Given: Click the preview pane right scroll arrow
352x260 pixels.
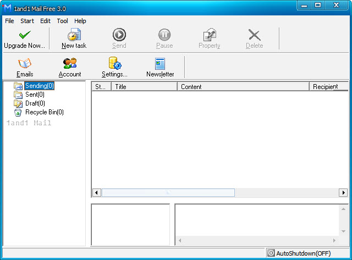Looking at the screenshot, I should (x=334, y=240).
